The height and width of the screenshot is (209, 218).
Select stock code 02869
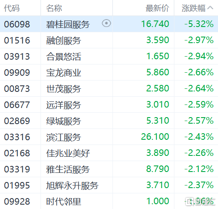pyautogui.click(x=17, y=121)
